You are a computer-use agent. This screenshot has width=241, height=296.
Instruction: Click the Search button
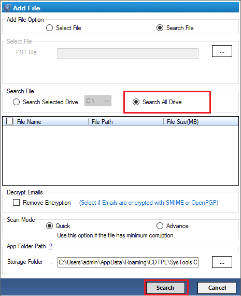click(165, 288)
